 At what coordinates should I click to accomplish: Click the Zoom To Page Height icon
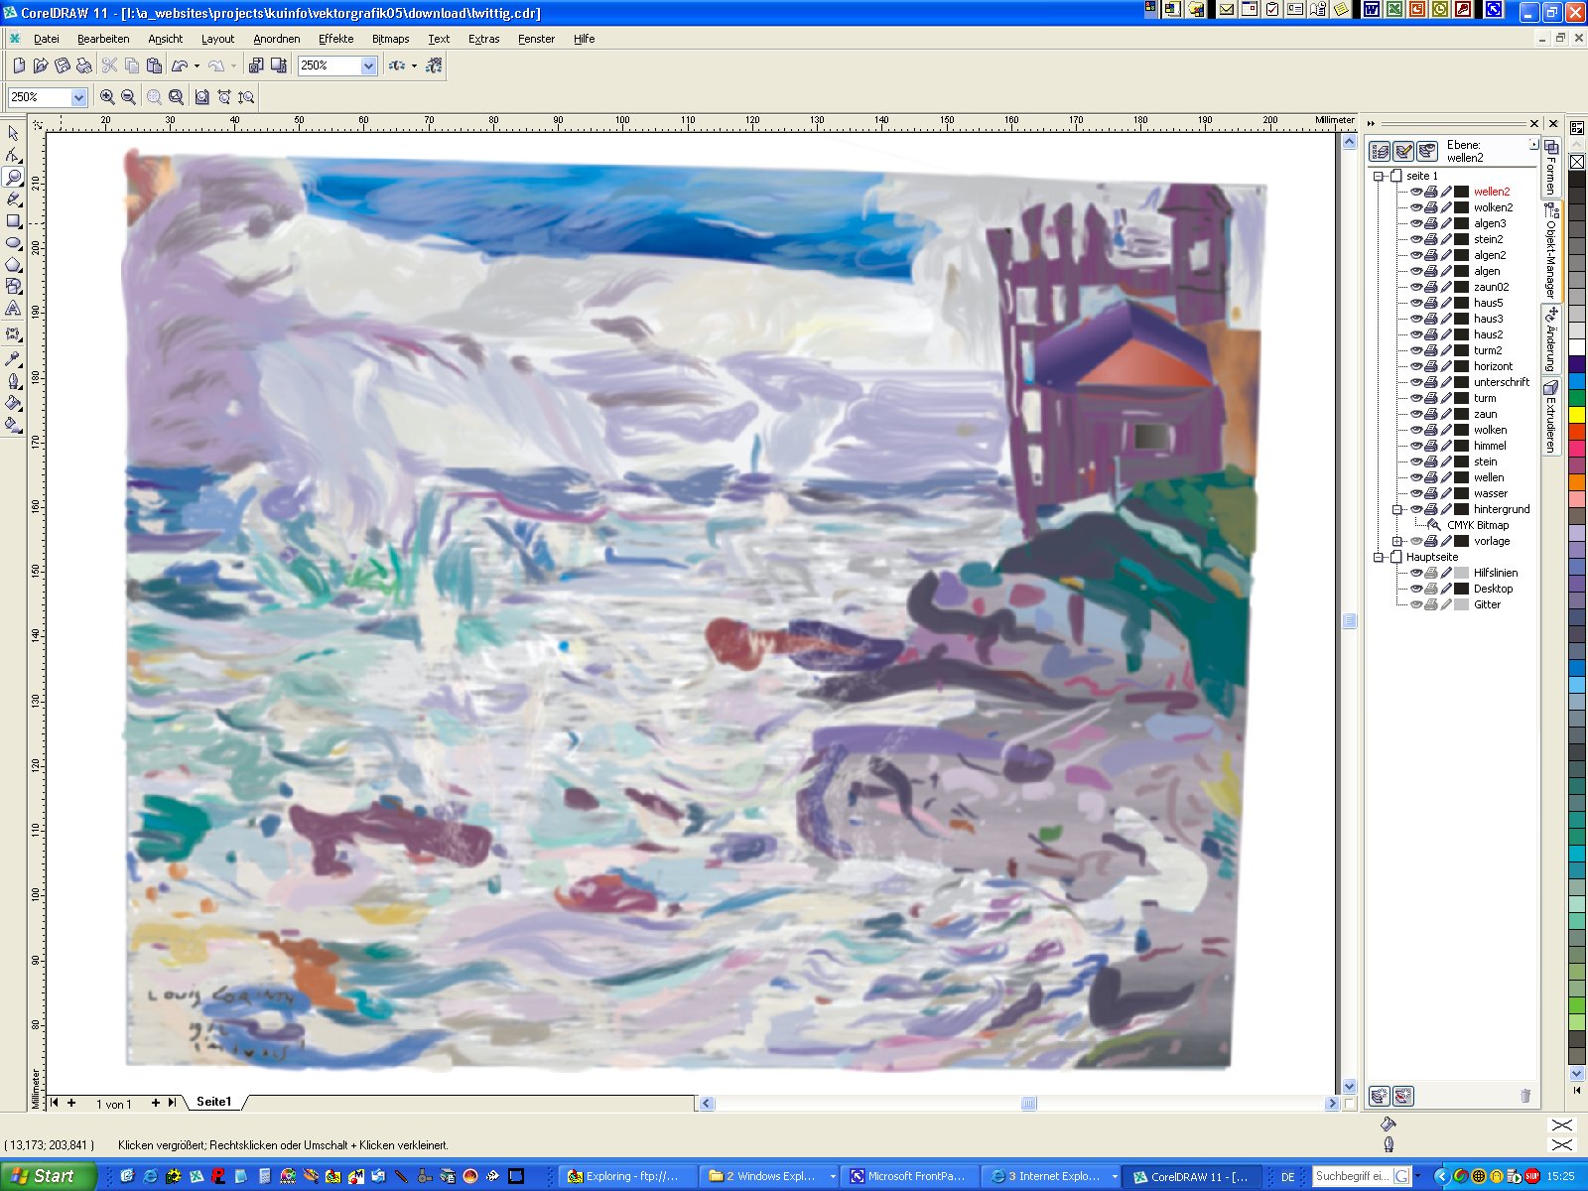click(x=246, y=97)
